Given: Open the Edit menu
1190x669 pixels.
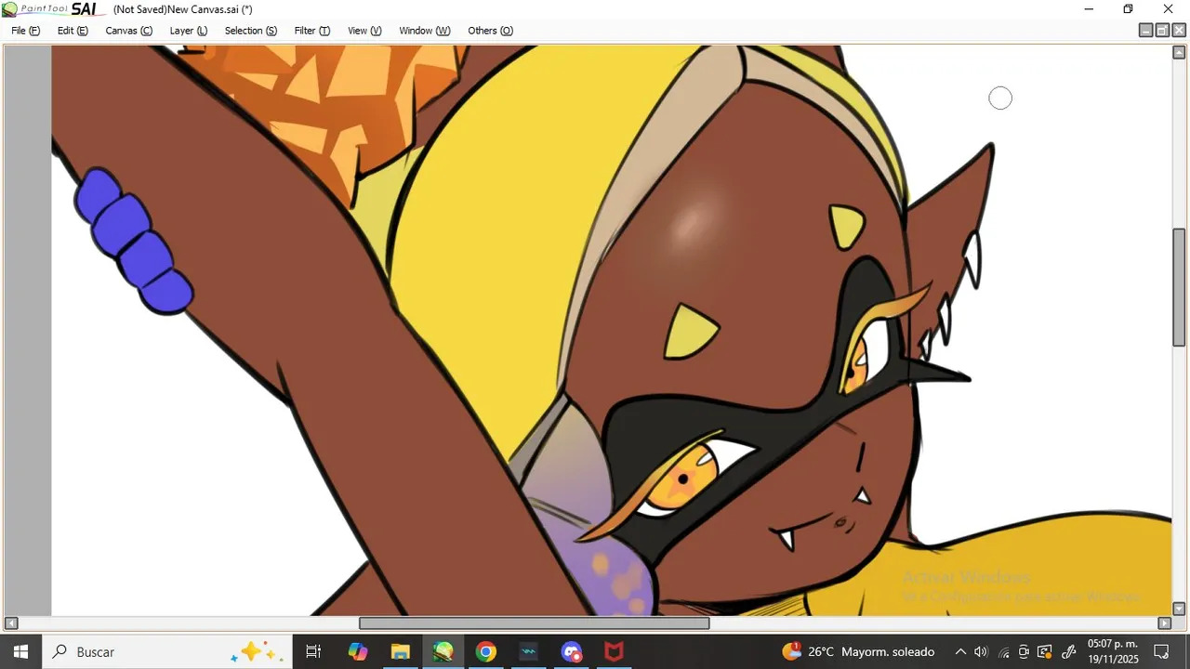Looking at the screenshot, I should (x=73, y=31).
